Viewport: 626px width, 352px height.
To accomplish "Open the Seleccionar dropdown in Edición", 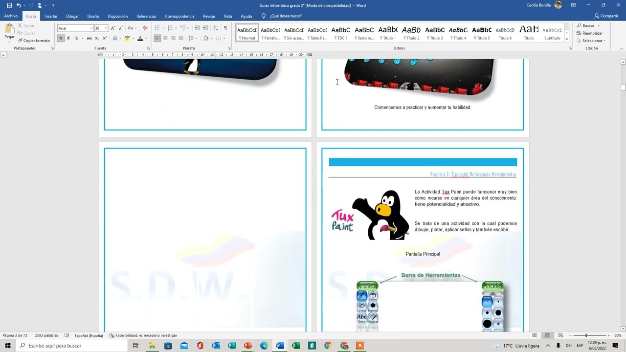I will pos(591,41).
